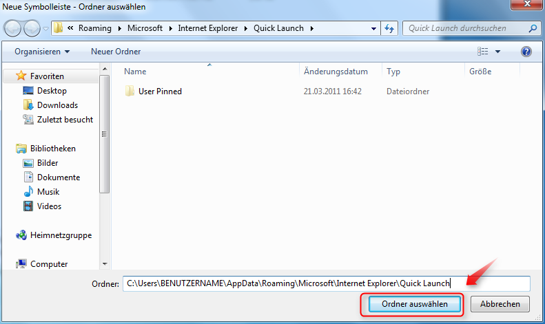Click the folder icon in address bar
The height and width of the screenshot is (324, 545).
click(59, 28)
